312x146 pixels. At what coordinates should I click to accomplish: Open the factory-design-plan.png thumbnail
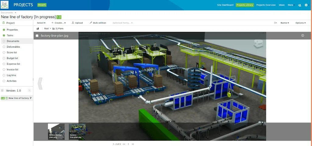point(56,131)
